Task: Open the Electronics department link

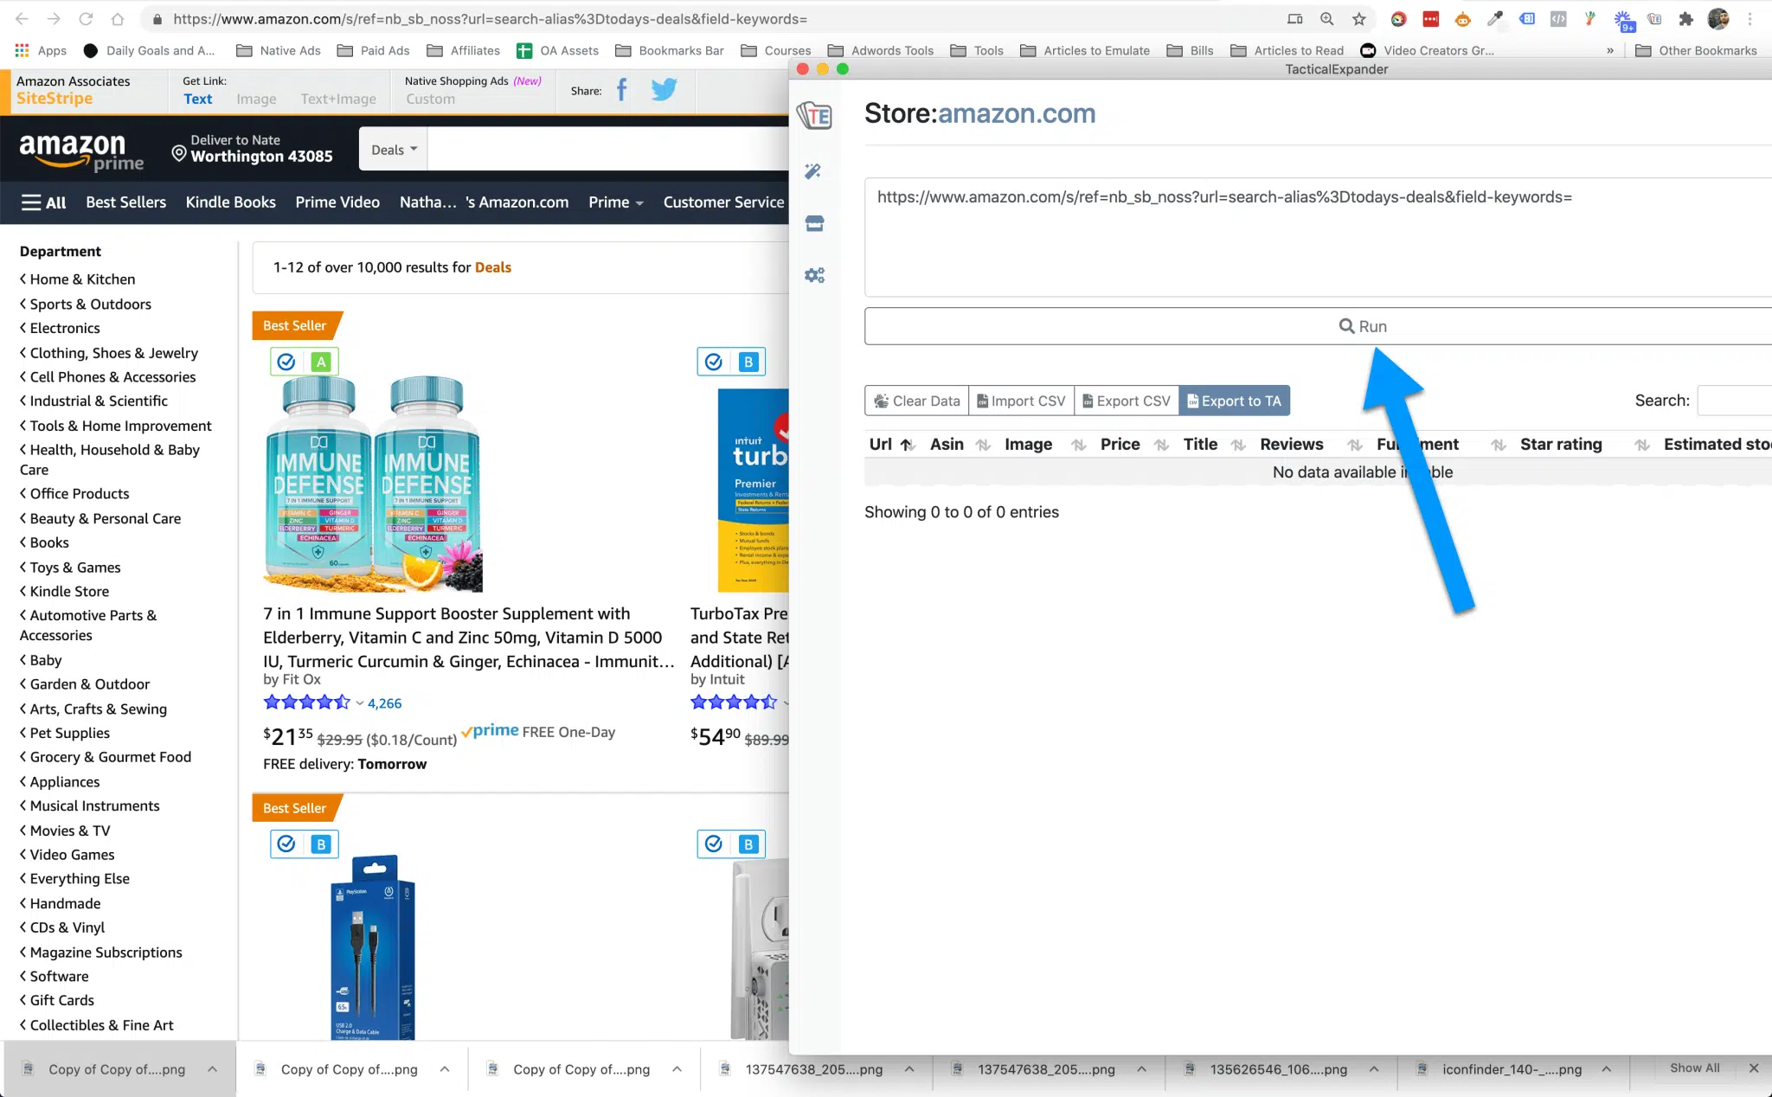Action: (x=65, y=328)
